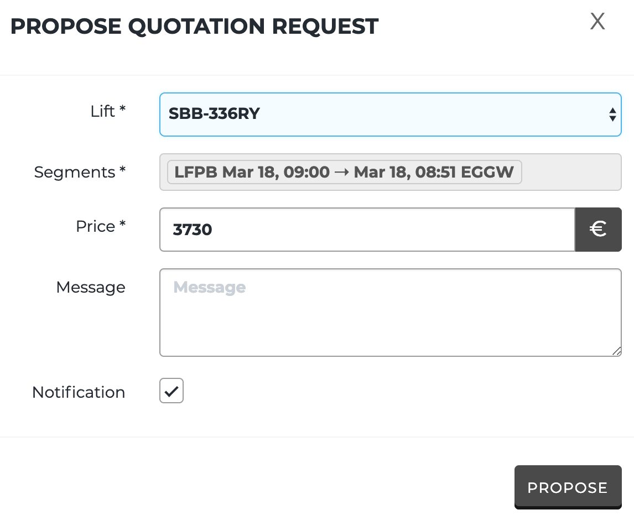Click the Message field label
634x520 pixels.
pos(91,287)
